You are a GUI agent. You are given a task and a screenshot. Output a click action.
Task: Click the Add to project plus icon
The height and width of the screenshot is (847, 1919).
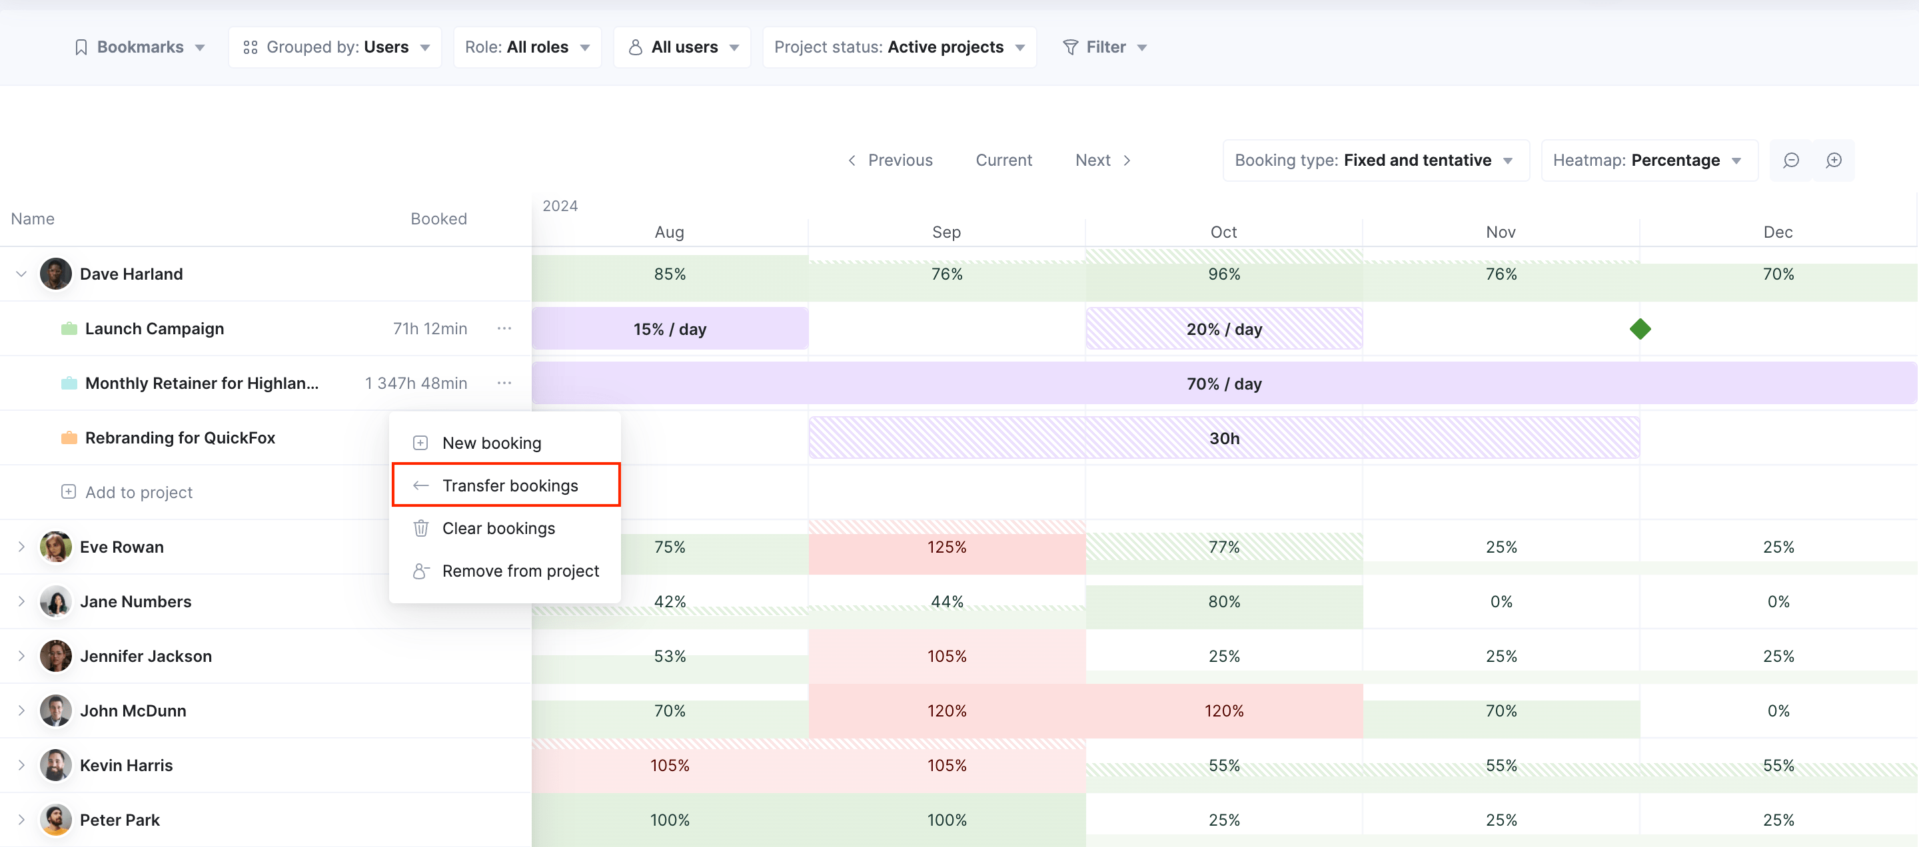click(69, 492)
